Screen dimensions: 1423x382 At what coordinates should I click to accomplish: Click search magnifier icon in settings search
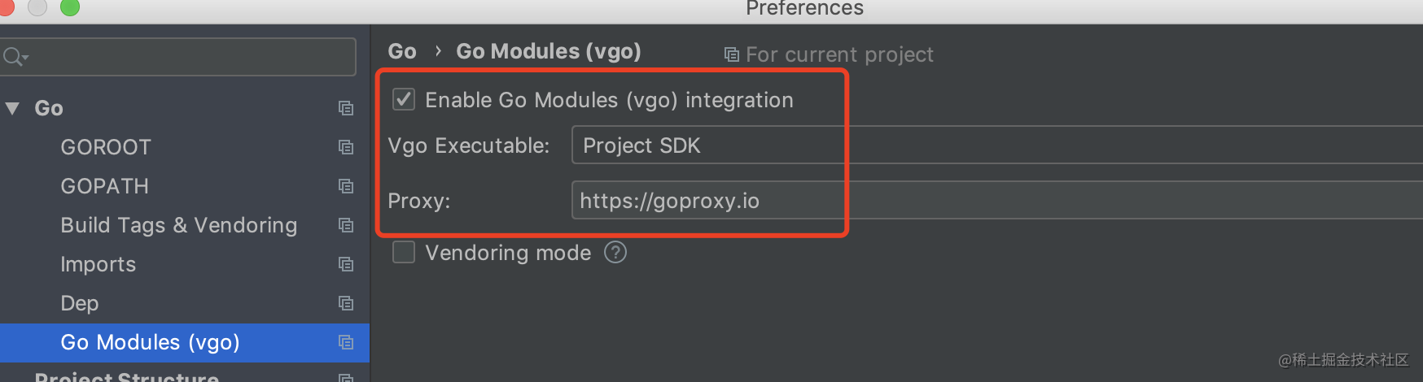(x=14, y=57)
